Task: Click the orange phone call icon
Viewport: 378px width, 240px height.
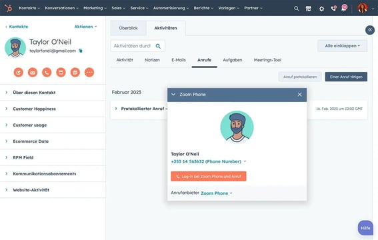Action: (x=47, y=72)
